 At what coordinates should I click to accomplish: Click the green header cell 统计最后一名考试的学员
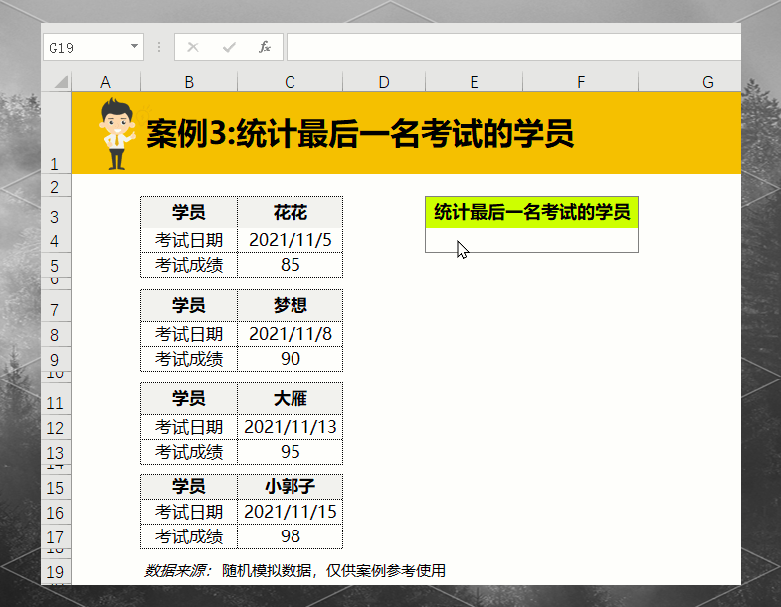[x=531, y=212]
